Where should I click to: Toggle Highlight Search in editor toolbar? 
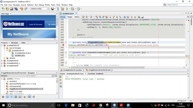coord(106,17)
